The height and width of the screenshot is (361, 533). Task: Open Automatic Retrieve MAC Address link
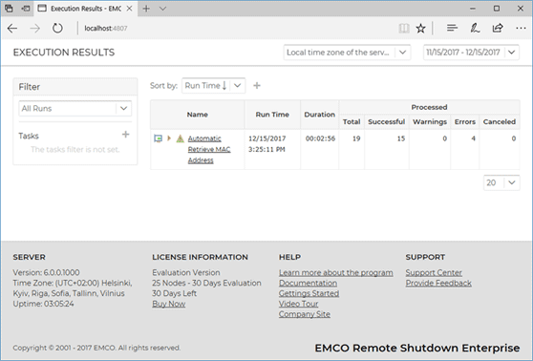(x=209, y=149)
